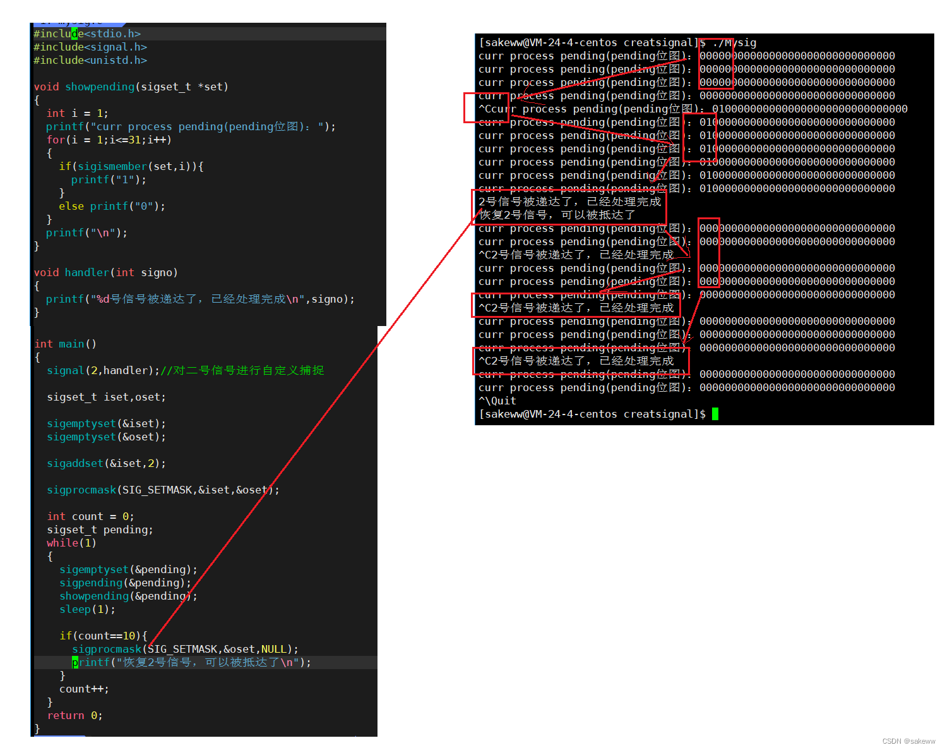Click the for(i = 1;i<=31;i++) loop line
This screenshot has width=945, height=750.
109,140
